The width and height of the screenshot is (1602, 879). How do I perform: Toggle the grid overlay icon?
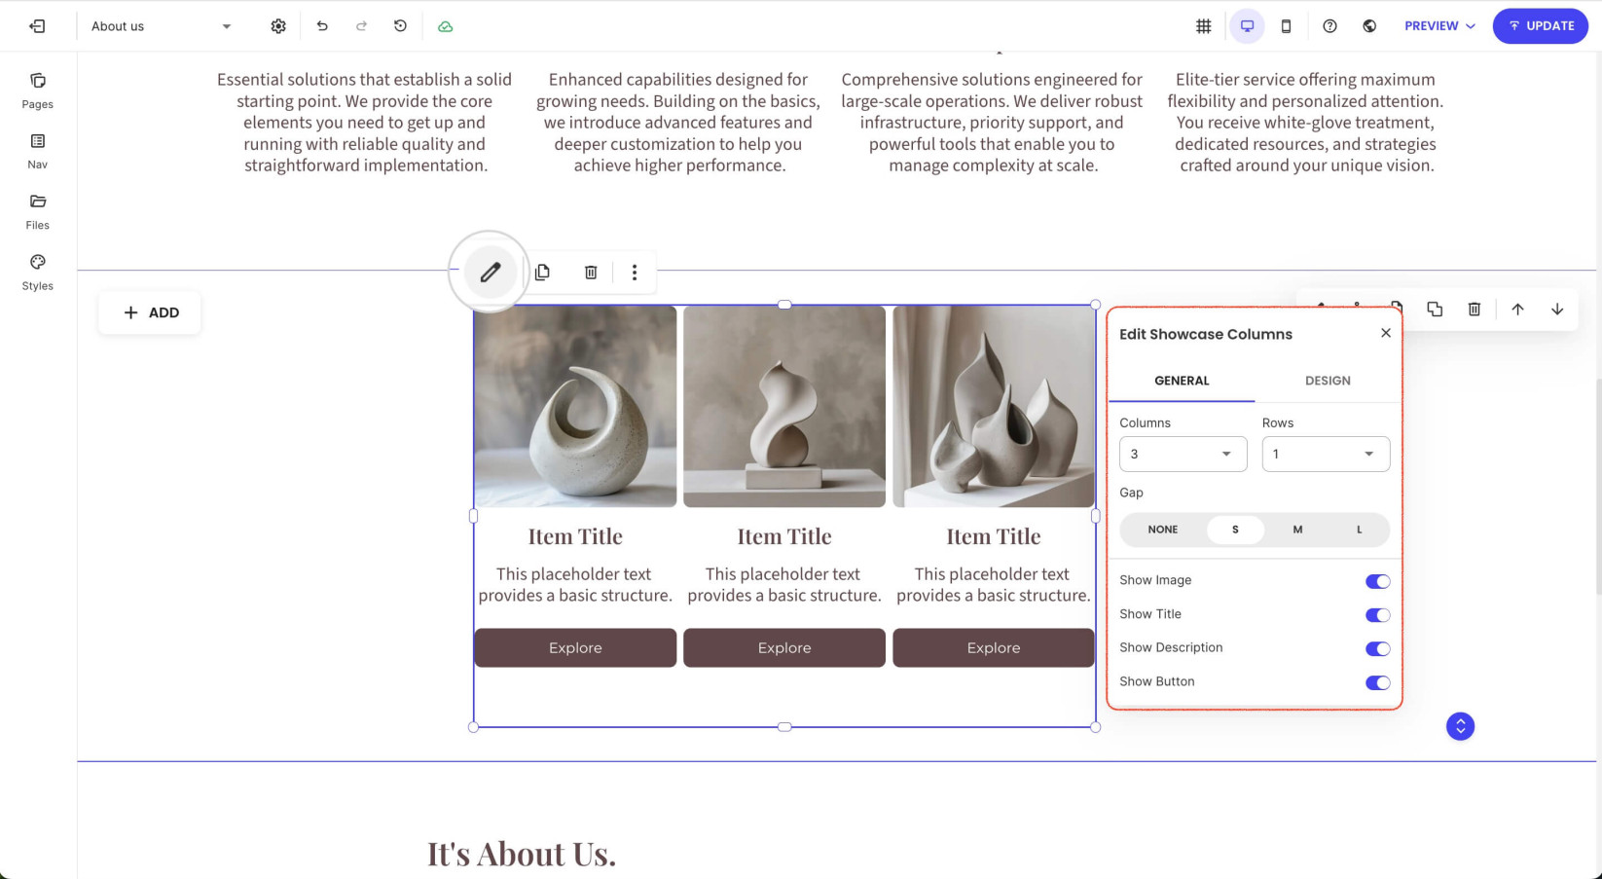1204,26
